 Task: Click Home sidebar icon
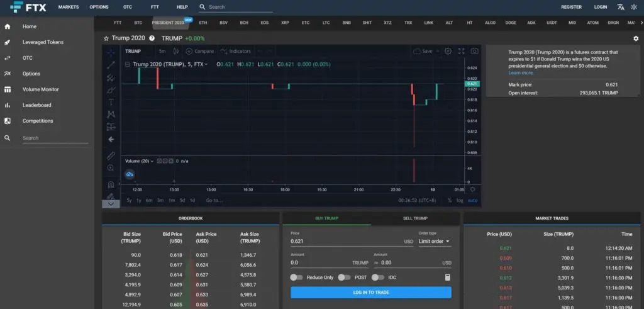7,26
